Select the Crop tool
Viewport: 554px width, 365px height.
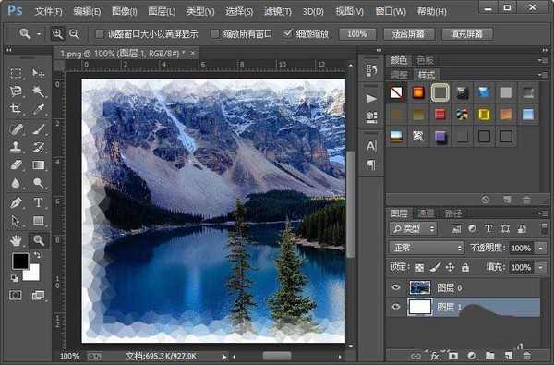pos(16,109)
